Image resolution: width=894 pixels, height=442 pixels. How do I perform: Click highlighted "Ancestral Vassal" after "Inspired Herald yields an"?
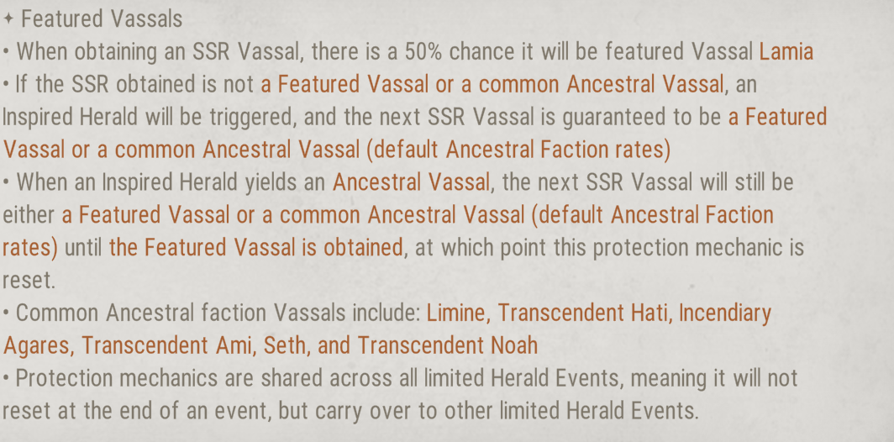(x=411, y=182)
